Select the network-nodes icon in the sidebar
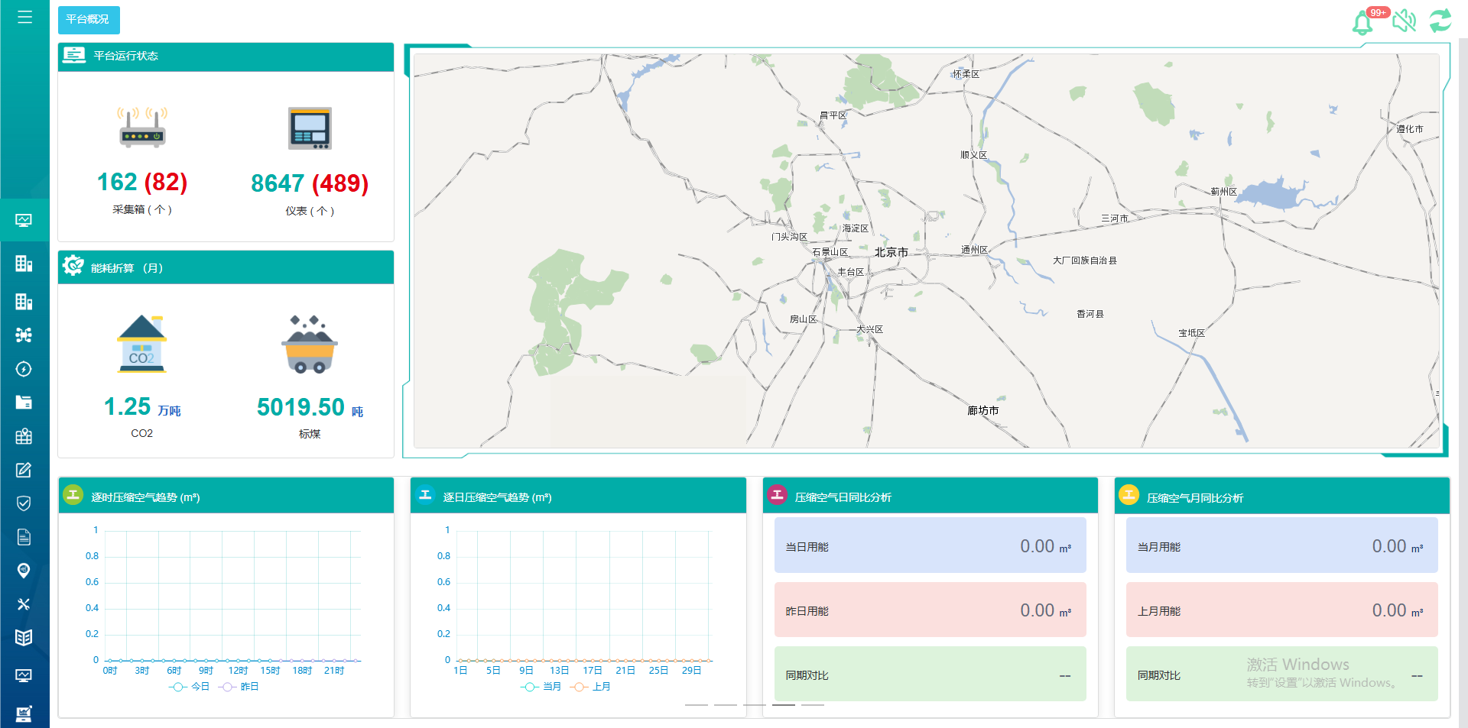The width and height of the screenshot is (1468, 728). (24, 335)
